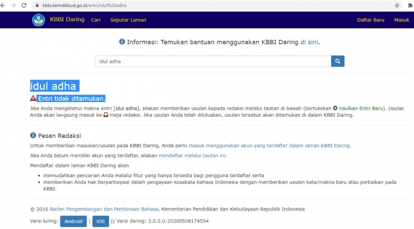Click the browser back arrow
This screenshot has width=414, height=229.
pyautogui.click(x=3, y=5)
